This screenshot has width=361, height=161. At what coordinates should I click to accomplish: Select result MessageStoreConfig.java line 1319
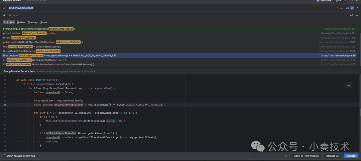pos(179,38)
